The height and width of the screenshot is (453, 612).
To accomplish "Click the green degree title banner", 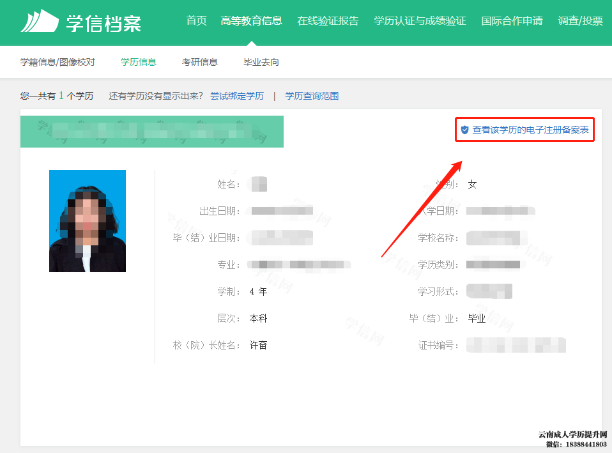I will pos(151,131).
